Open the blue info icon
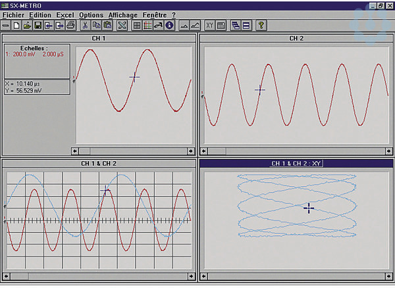The image size is (395, 288). (x=170, y=26)
